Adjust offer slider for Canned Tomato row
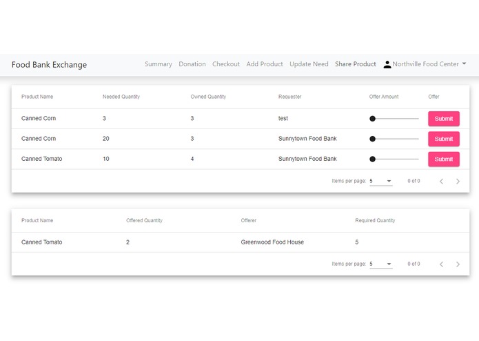 [x=394, y=159]
